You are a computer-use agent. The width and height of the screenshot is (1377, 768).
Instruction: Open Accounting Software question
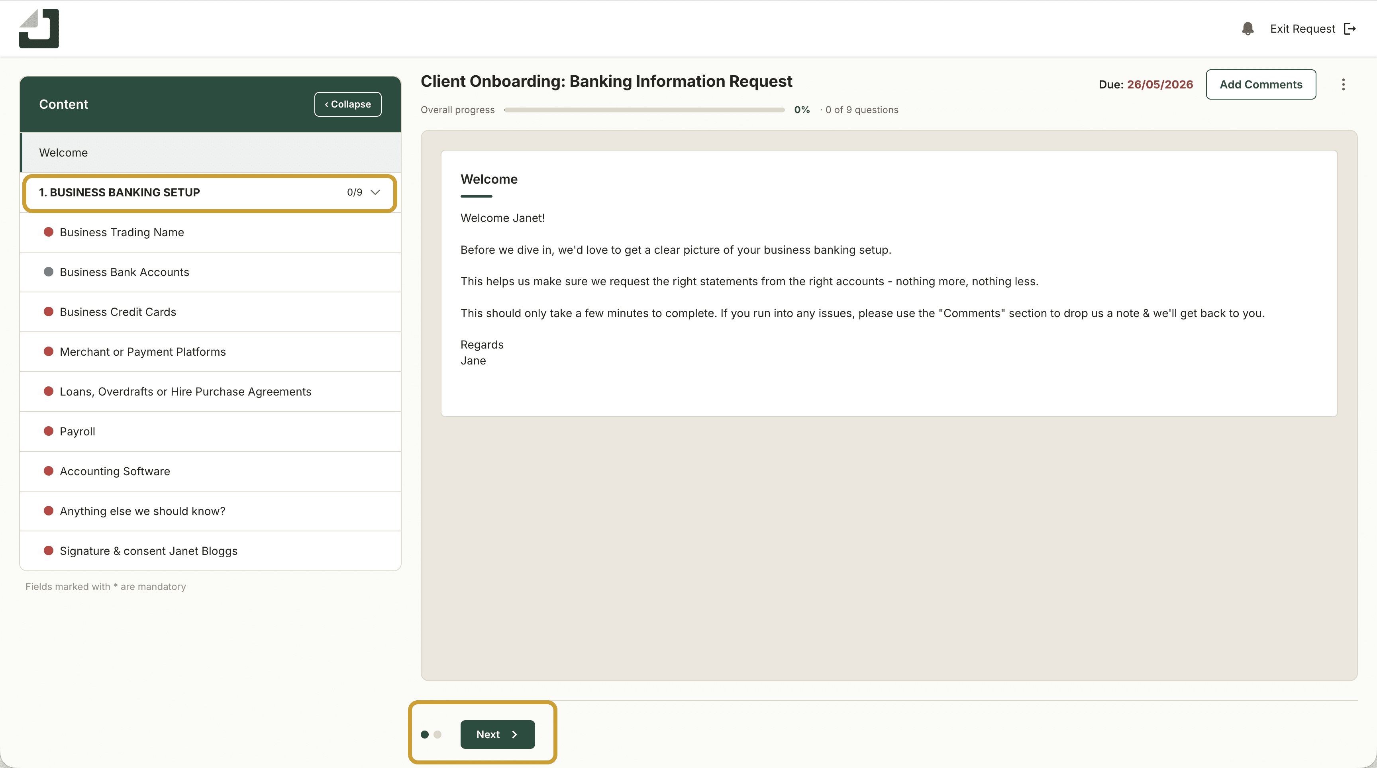[211, 471]
